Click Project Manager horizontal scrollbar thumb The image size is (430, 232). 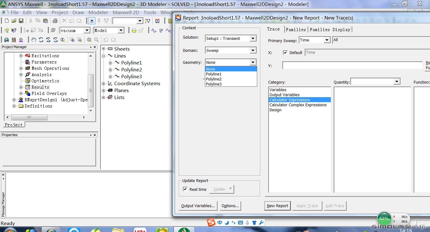[x=29, y=117]
